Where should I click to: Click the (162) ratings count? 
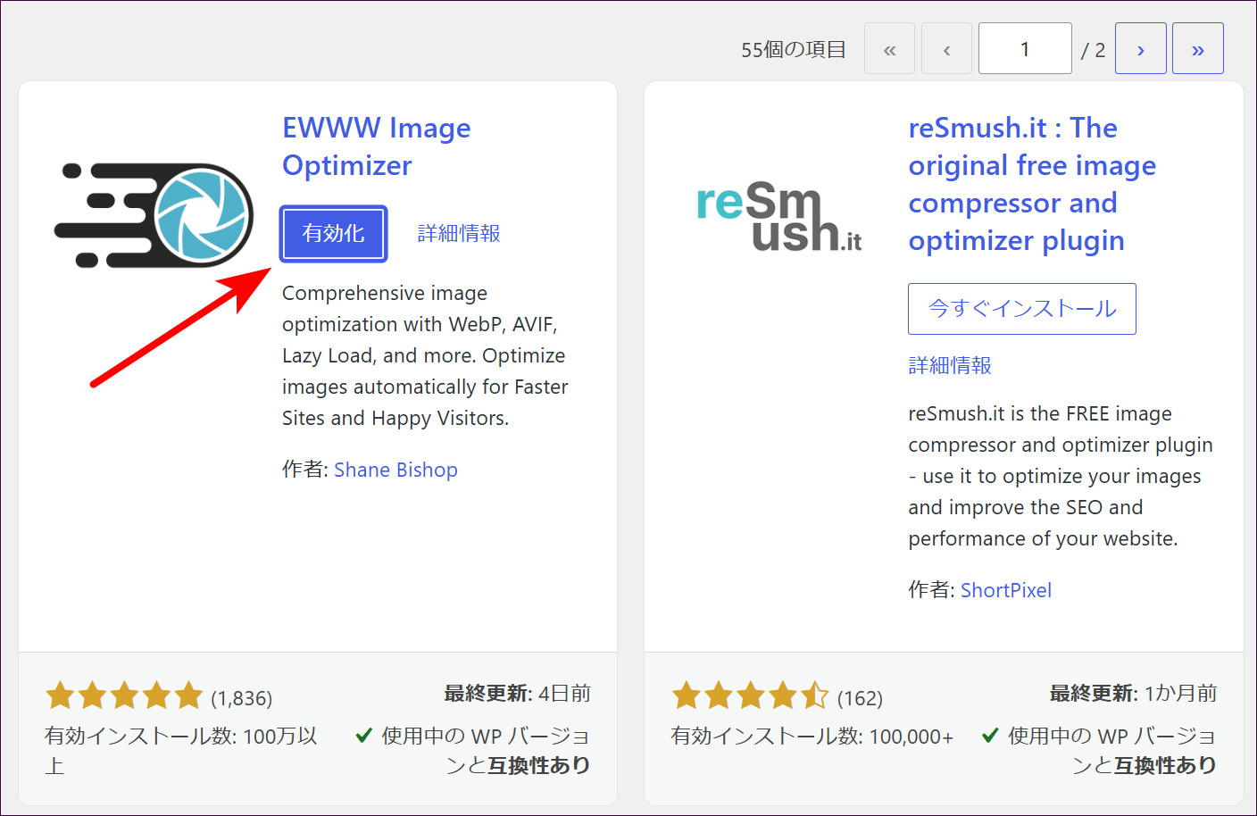tap(860, 698)
